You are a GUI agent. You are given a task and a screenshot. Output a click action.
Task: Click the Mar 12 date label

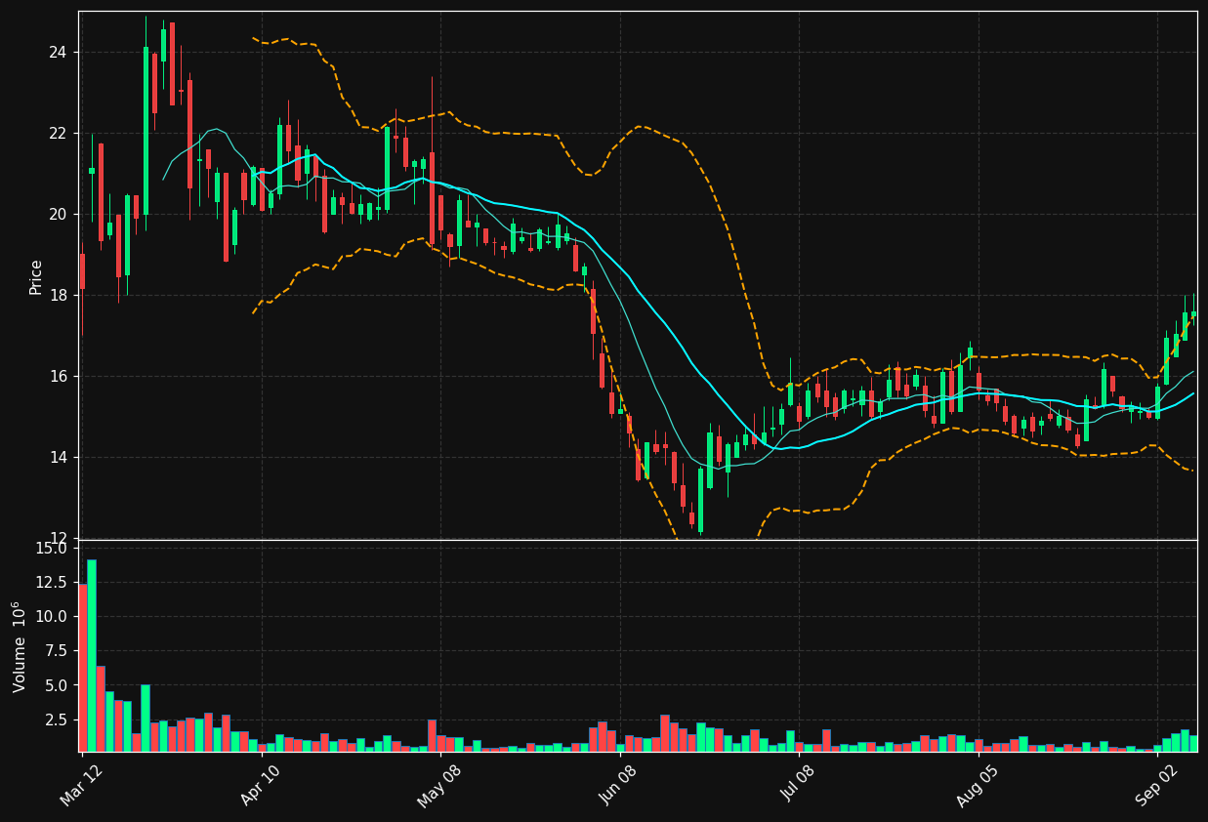(81, 786)
